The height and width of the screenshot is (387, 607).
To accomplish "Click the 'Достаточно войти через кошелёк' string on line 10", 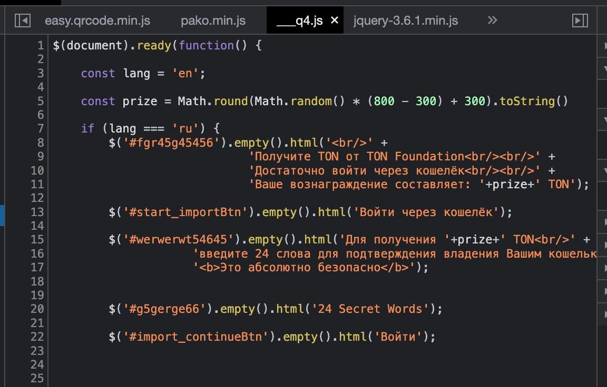I will 395,170.
